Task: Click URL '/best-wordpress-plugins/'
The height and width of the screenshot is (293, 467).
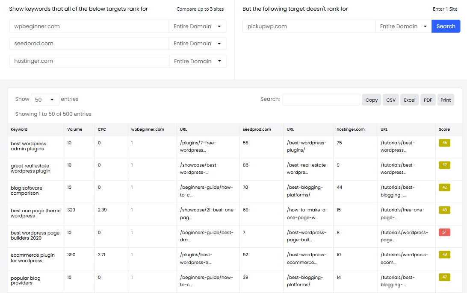Action: 307,146
